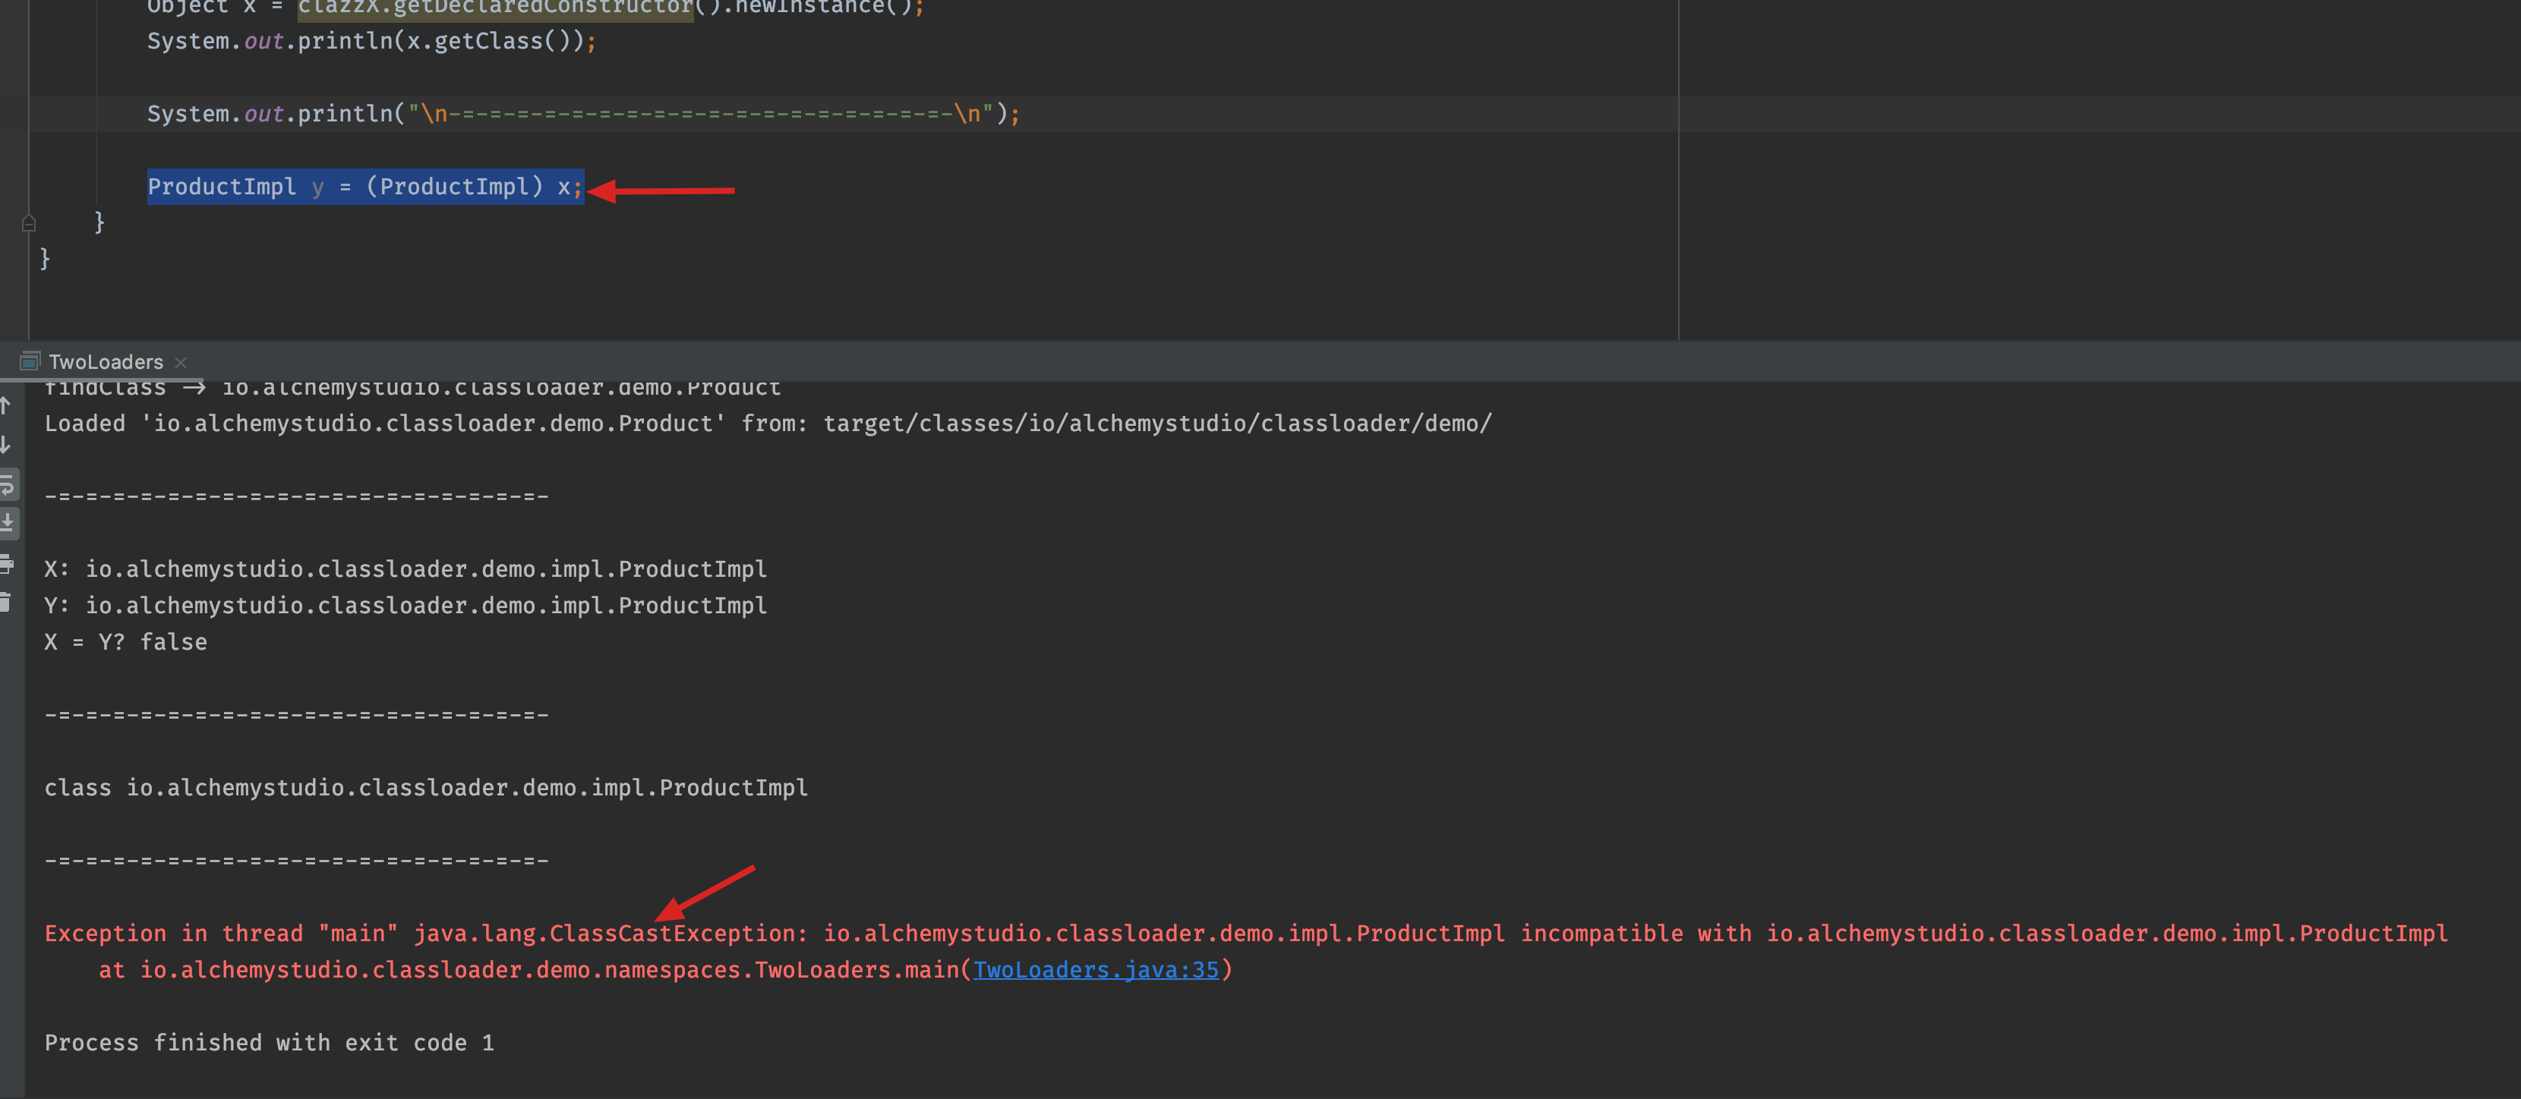2521x1099 pixels.
Task: Clear console with the trash icon
Action: click(x=6, y=603)
